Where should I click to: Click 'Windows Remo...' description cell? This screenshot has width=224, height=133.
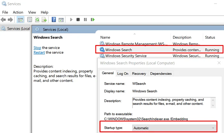point(186,44)
